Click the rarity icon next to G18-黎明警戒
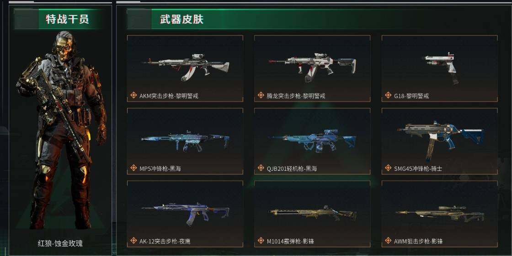The image size is (512, 256). [x=388, y=95]
